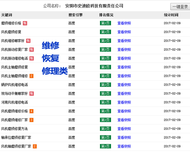Click red badge icon next to 风机维修哪家好
Screen dimensions: 190x152
tap(28, 41)
